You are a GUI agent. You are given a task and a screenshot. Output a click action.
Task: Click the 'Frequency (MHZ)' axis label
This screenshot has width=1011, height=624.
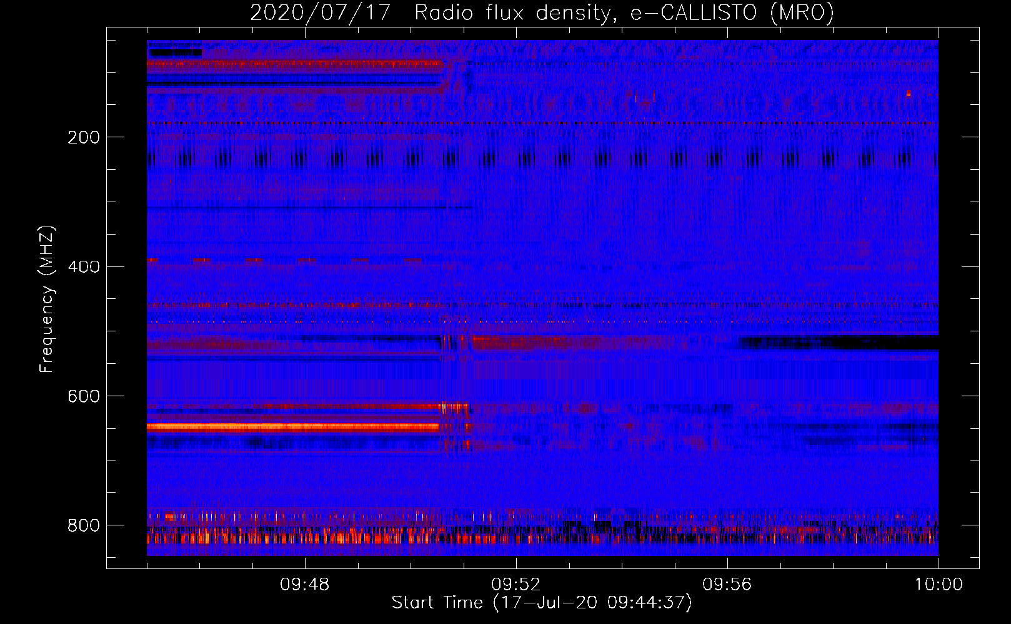coord(47,299)
